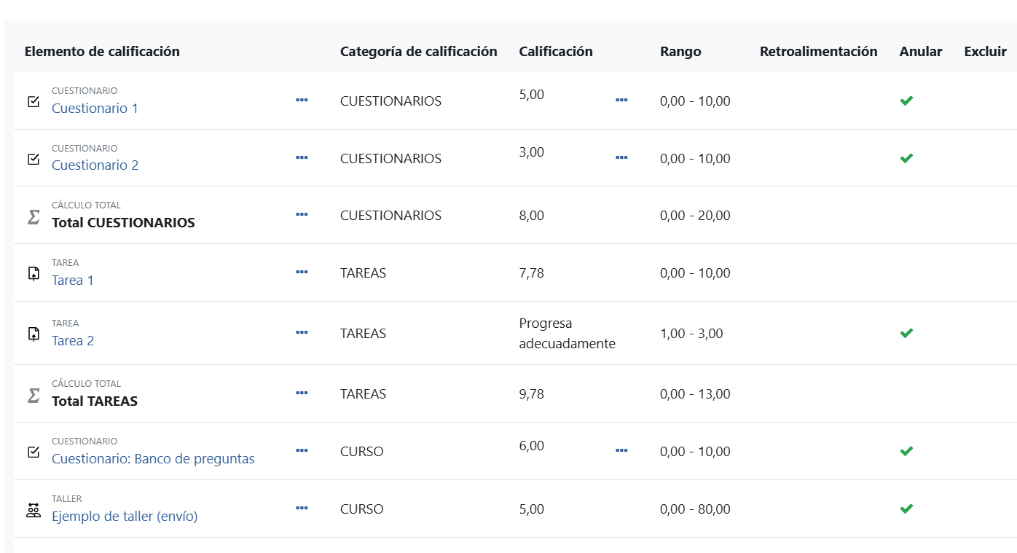Click the 5,00 grade for Ejemplo de taller
The image size is (1017, 553).
(x=532, y=509)
